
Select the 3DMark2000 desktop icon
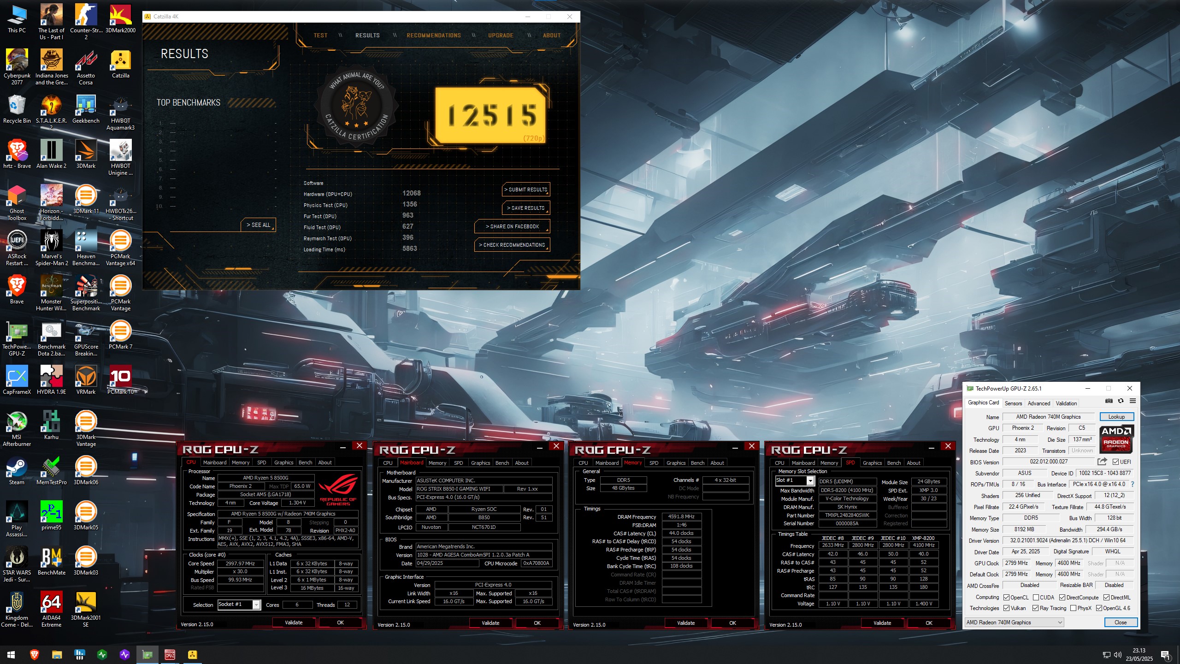pyautogui.click(x=121, y=19)
